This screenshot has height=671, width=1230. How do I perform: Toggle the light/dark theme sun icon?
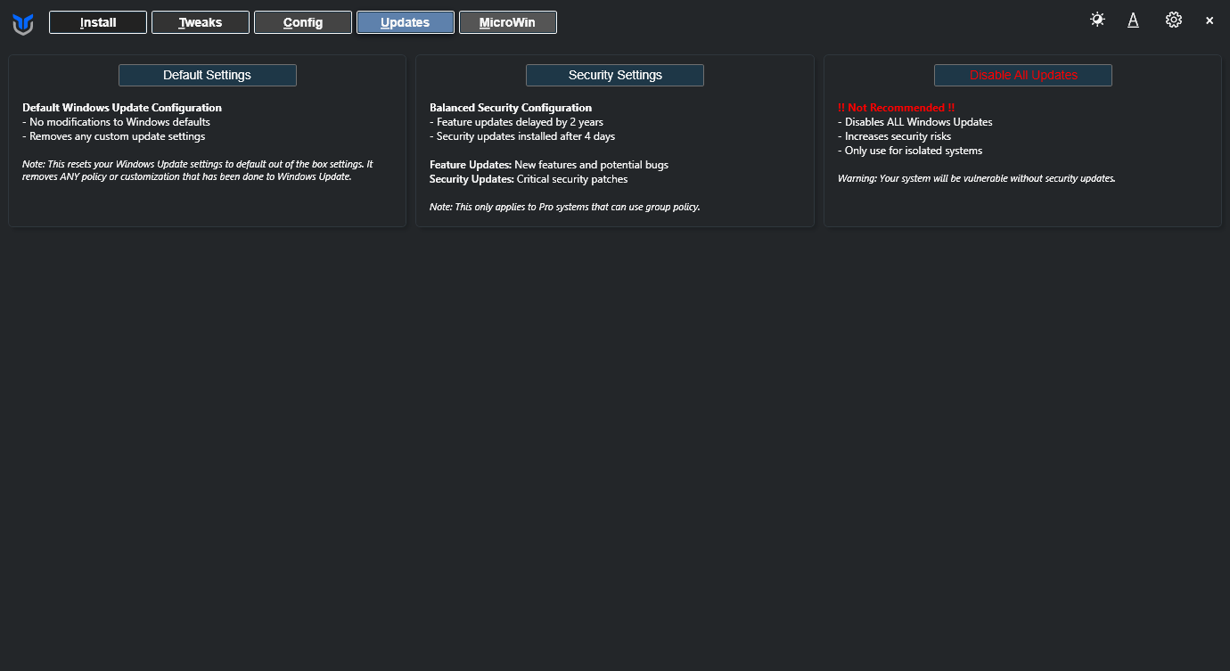click(1097, 20)
